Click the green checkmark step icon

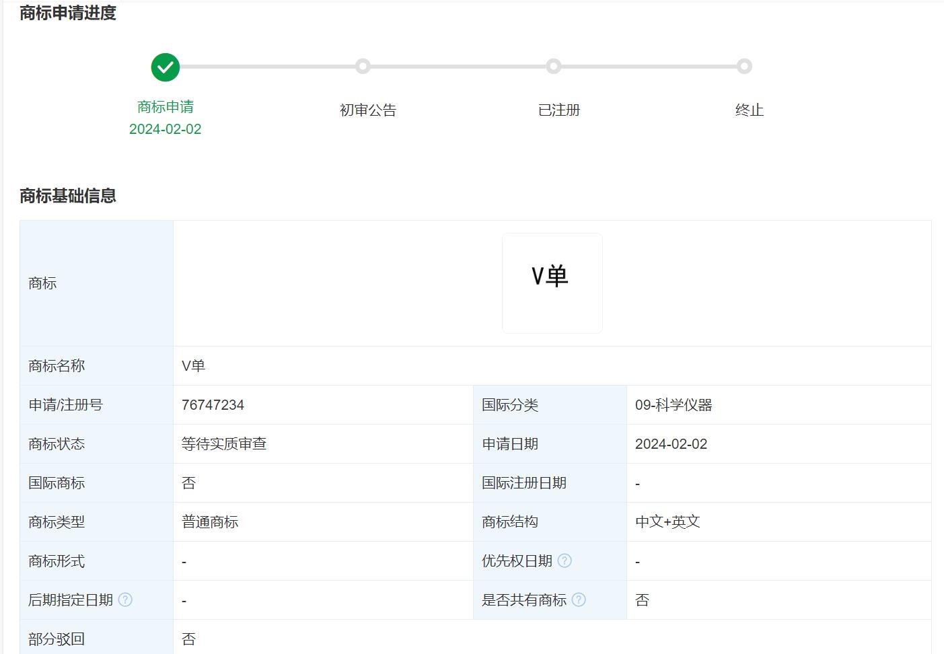pyautogui.click(x=166, y=67)
